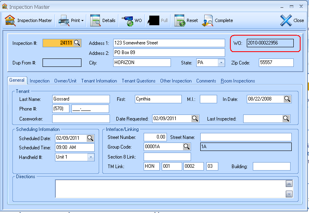Switch to the Owner/Unit tab
The image size is (309, 213).
(x=65, y=81)
